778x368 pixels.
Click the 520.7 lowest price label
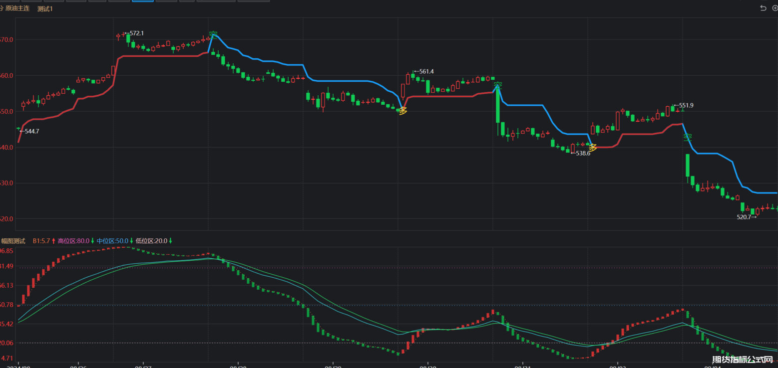(744, 217)
